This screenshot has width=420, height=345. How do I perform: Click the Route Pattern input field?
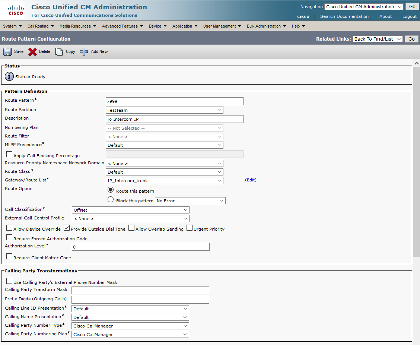(174, 101)
